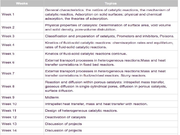Viewport: 180px width, 135px height.
Task: Click Classification and preparation of catalysts topic
Action: tap(109, 36)
